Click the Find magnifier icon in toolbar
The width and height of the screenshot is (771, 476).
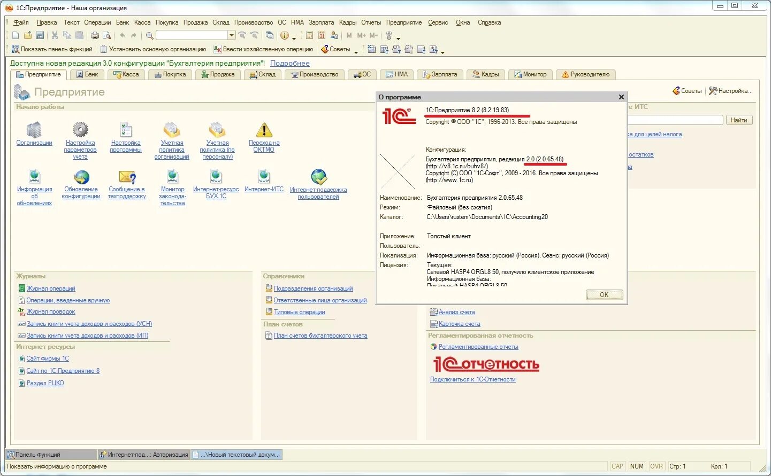point(150,35)
